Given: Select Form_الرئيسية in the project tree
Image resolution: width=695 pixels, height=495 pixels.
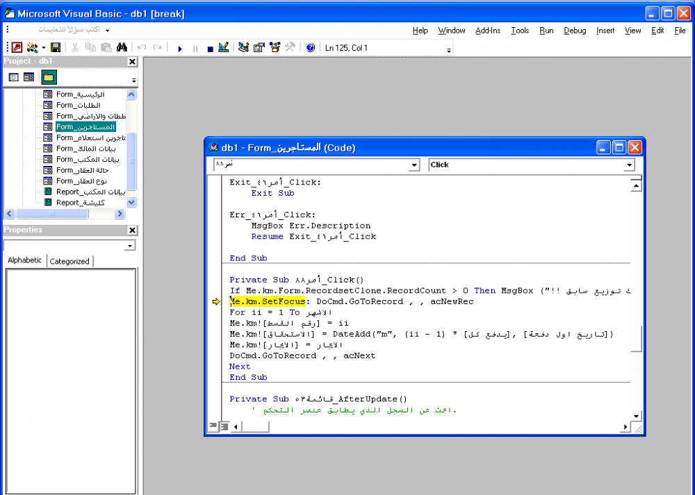Looking at the screenshot, I should pos(80,94).
